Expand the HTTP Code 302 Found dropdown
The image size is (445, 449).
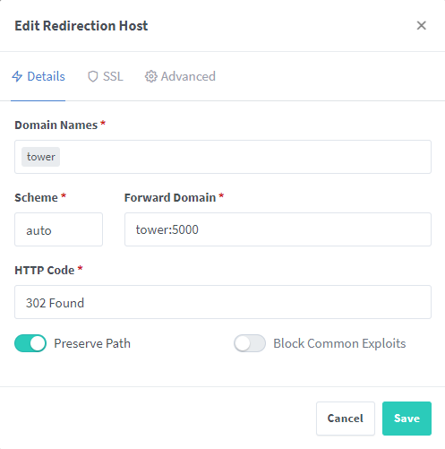pos(223,302)
